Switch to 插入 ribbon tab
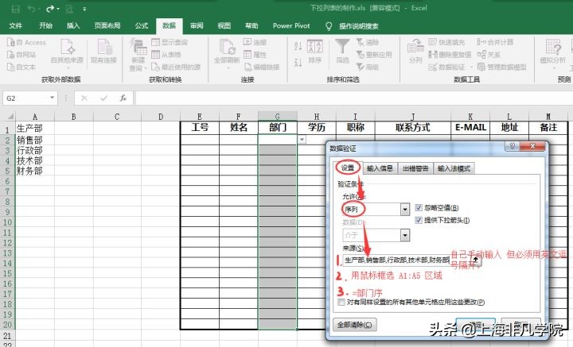Screen dimensions: 573x347 73,25
